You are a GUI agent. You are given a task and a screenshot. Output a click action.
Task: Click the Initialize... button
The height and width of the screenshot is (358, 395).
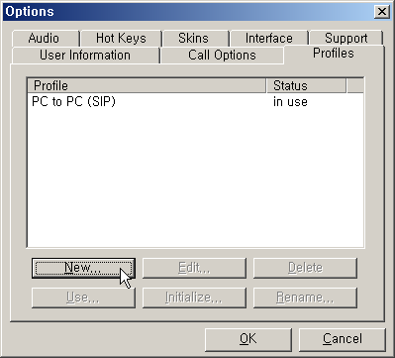pos(194,298)
